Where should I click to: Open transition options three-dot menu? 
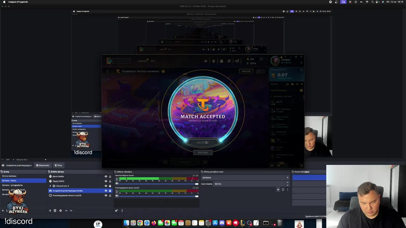[x=288, y=190]
